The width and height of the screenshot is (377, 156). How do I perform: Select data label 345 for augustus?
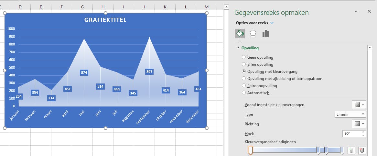point(133,93)
